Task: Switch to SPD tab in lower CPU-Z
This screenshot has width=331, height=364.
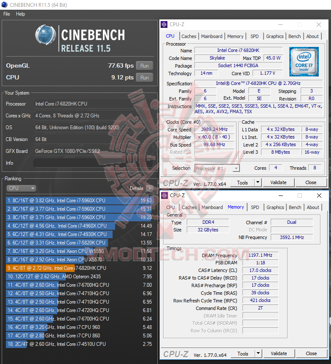Action: click(255, 207)
